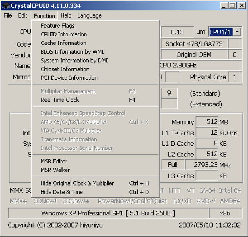Click the Socket 478/LGA775 field
This screenshot has height=237, width=248.
coord(194,44)
